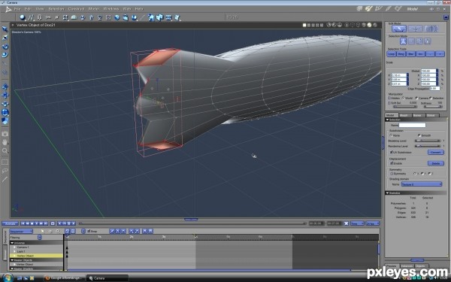Select the Selection manipulator radio button
The image size is (451, 282).
coord(431,98)
